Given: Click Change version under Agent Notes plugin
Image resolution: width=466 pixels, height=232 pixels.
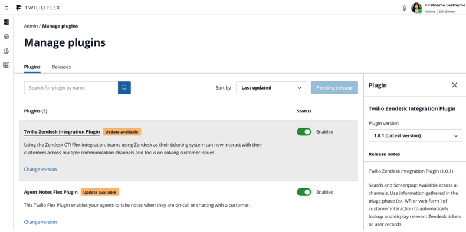Looking at the screenshot, I should (x=40, y=222).
